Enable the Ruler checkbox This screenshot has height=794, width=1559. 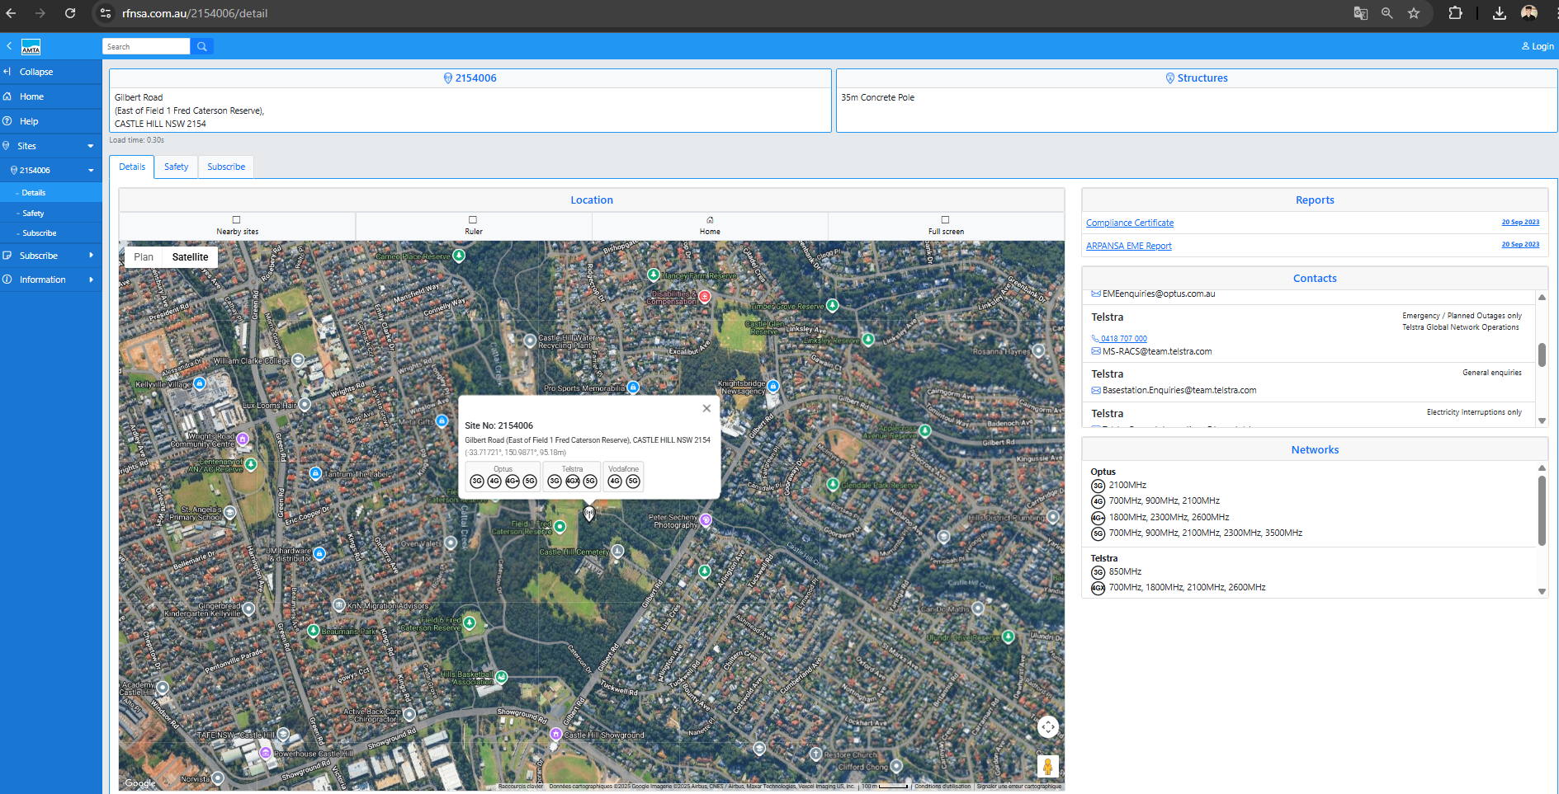pos(473,220)
